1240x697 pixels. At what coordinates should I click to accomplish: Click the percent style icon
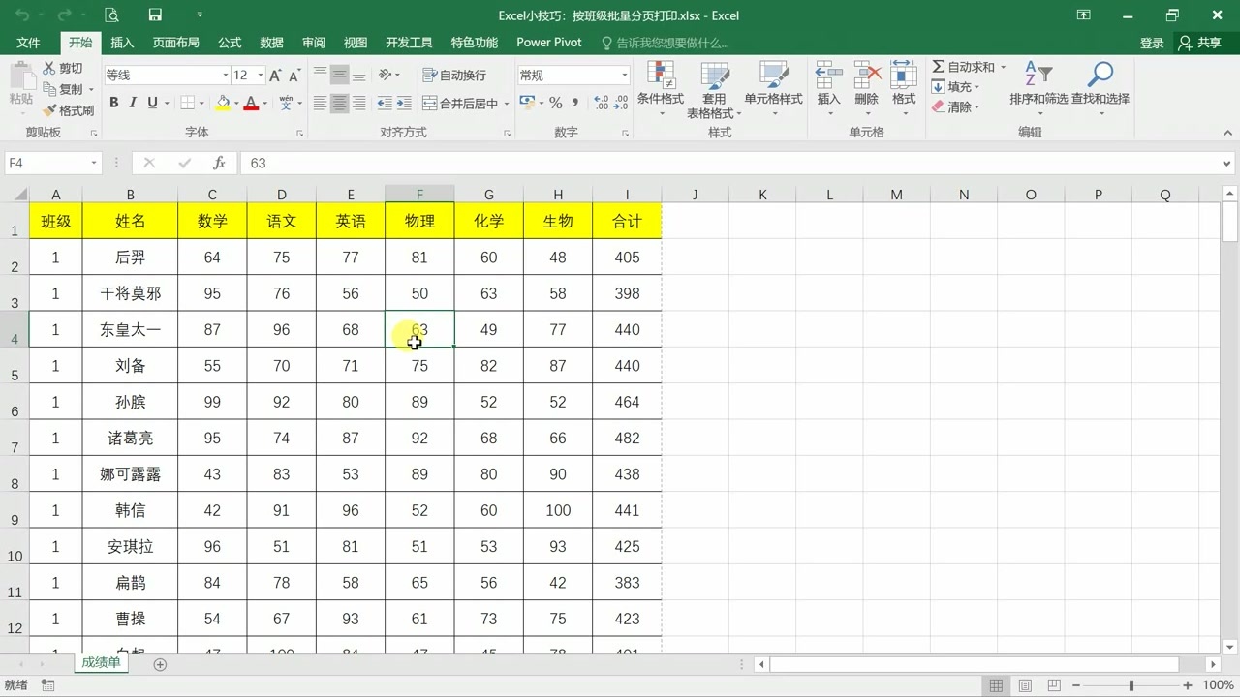pos(556,103)
